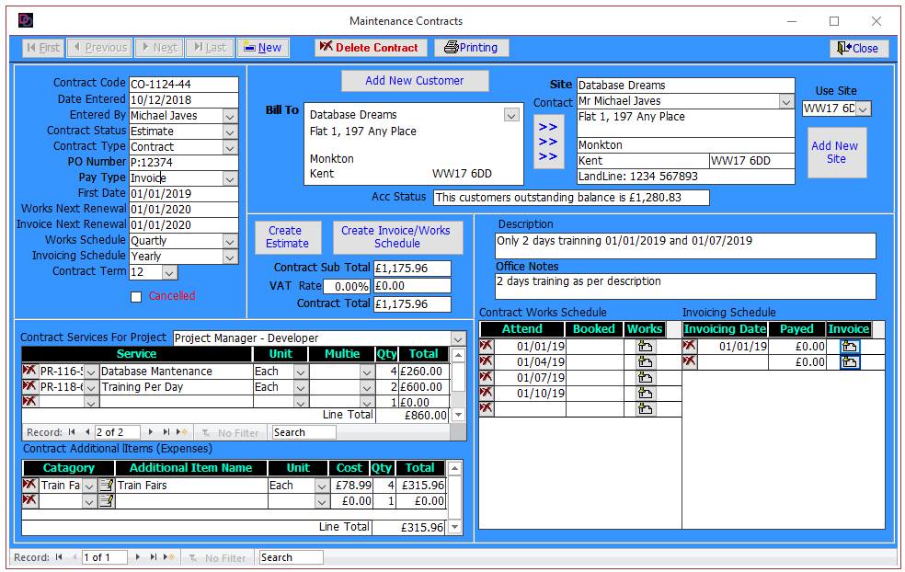Go to last record in bottom form navigator
905x572 pixels.
pyautogui.click(x=153, y=557)
